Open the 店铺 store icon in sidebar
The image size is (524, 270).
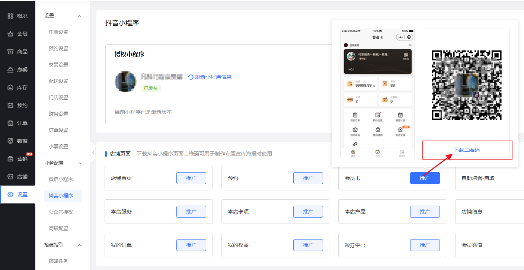[x=10, y=177]
